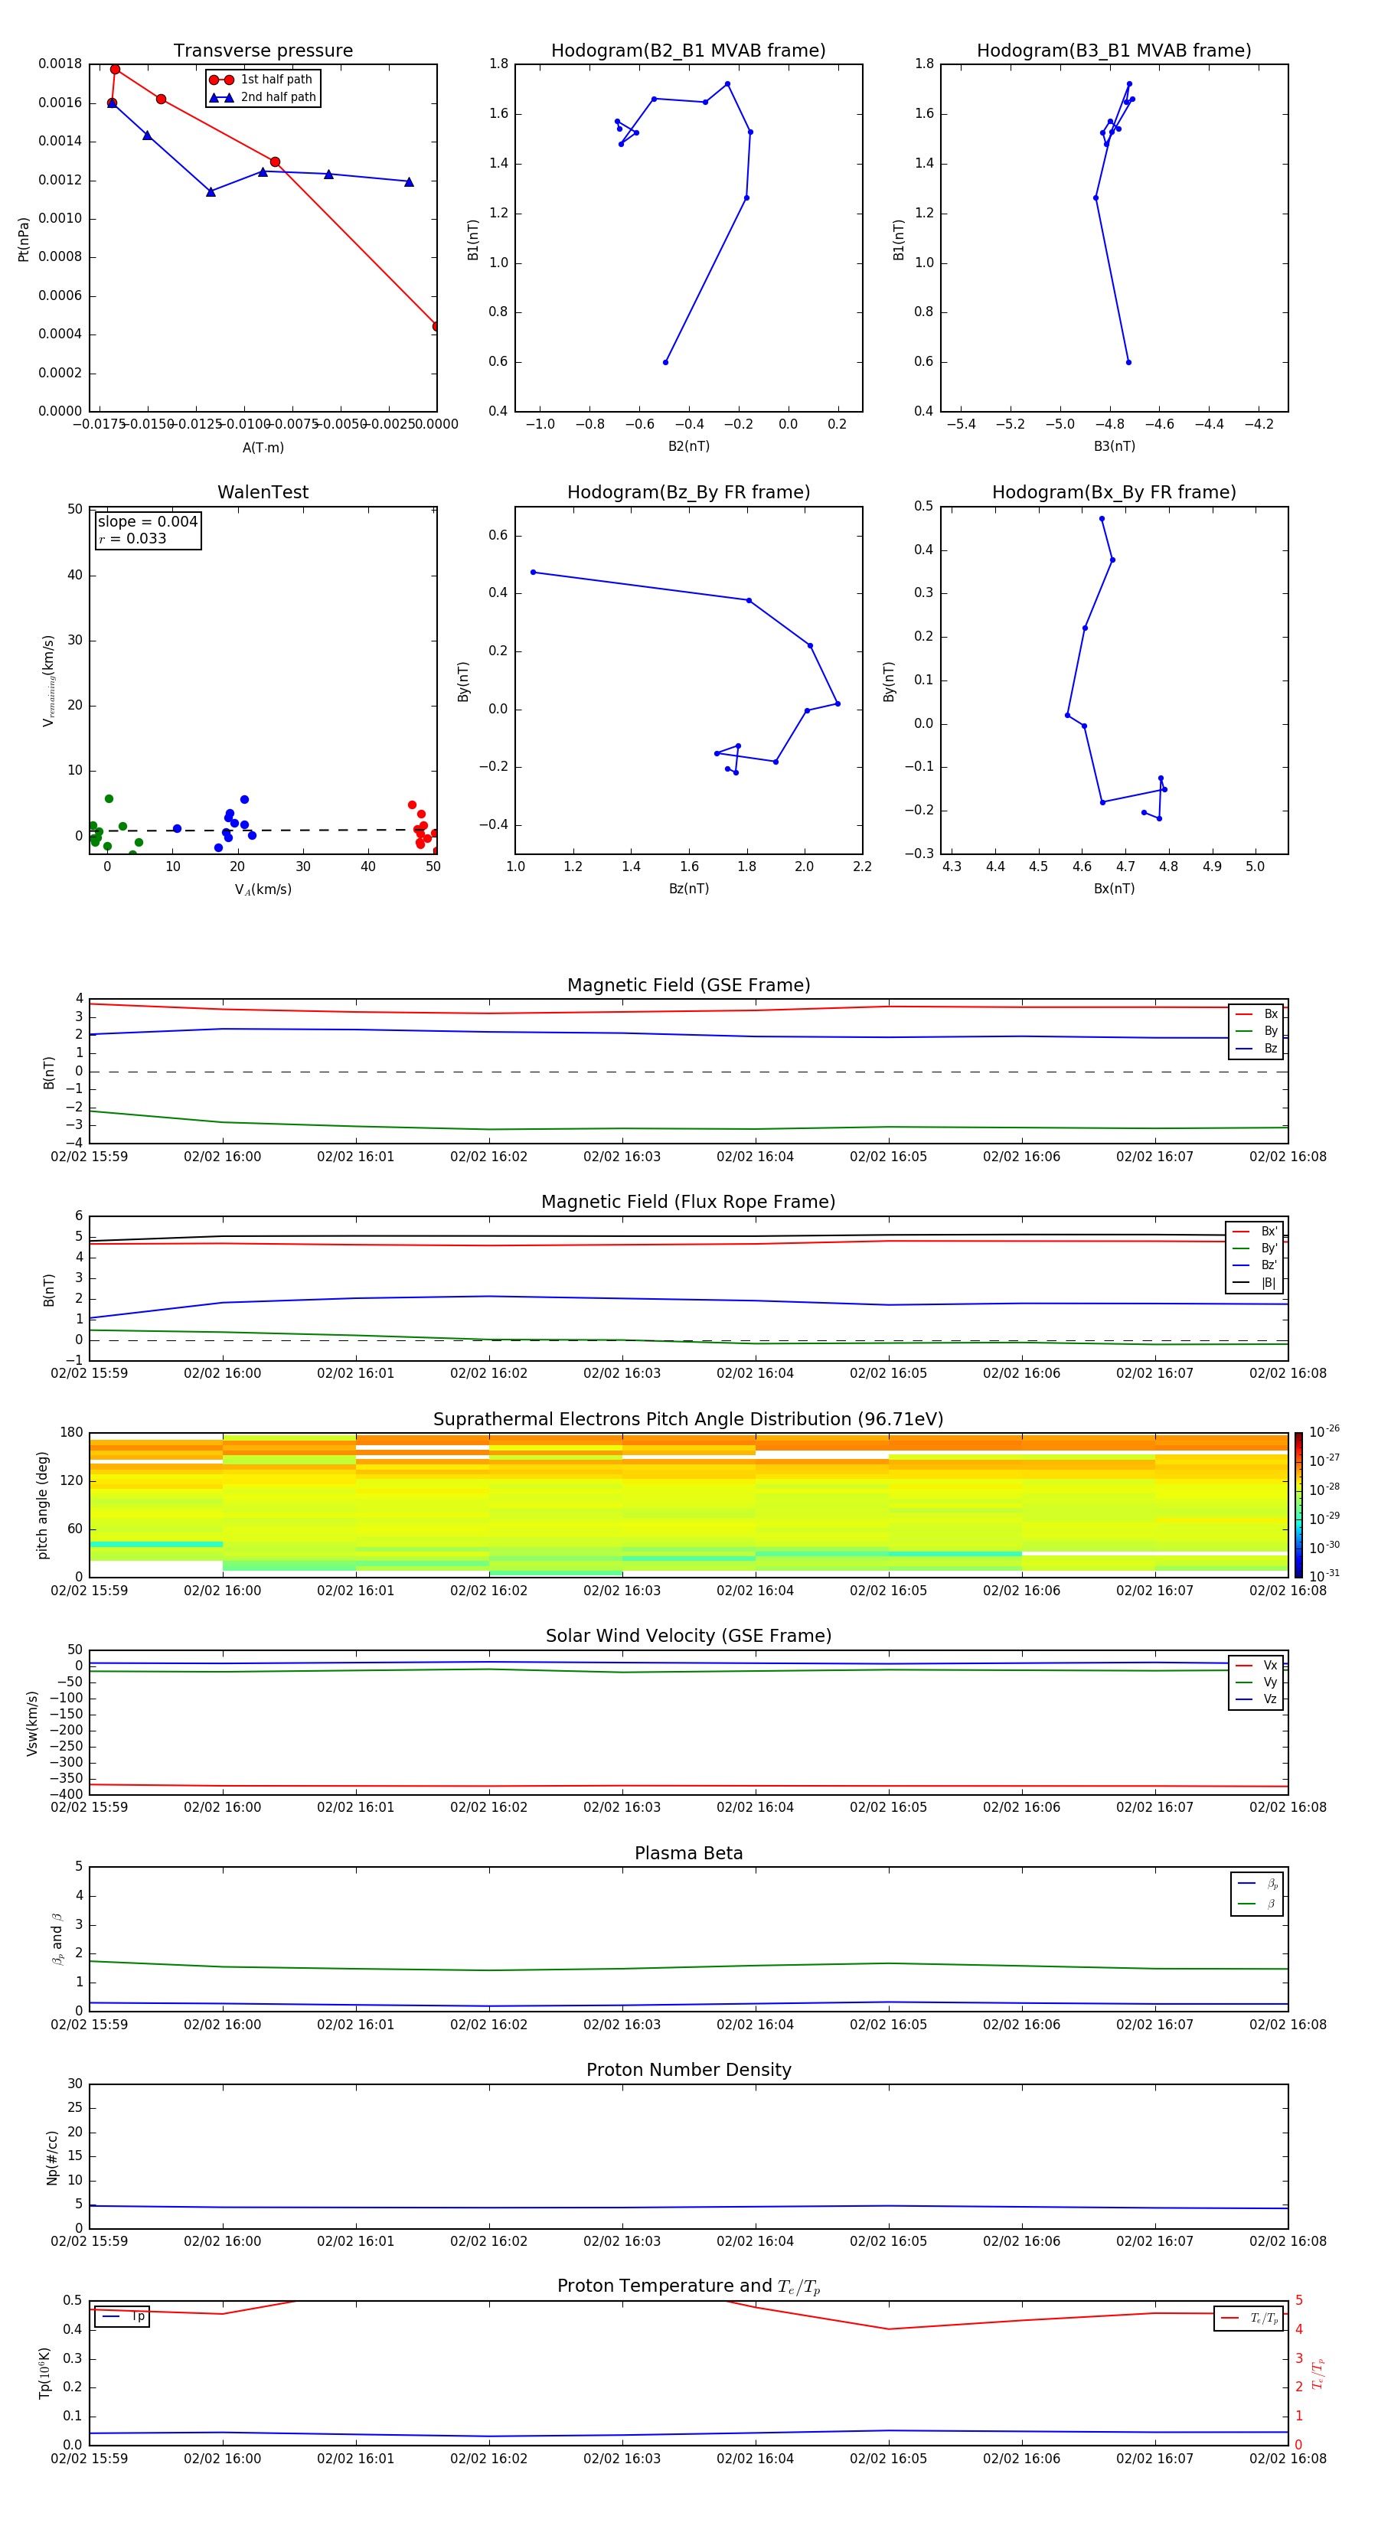
Task: Click the '1st half path' legend entry
Action: (x=262, y=80)
